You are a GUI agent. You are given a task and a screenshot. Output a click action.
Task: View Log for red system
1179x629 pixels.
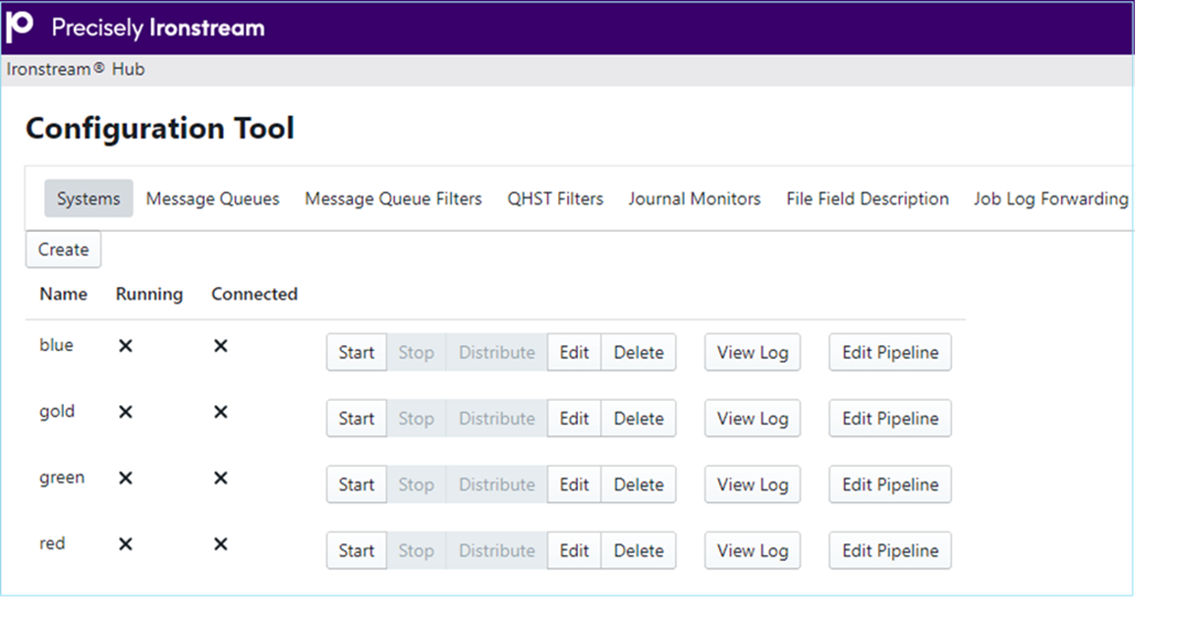[x=753, y=550]
